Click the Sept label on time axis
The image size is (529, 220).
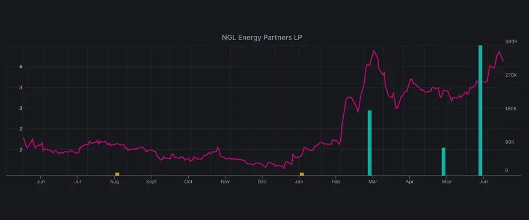[151, 182]
